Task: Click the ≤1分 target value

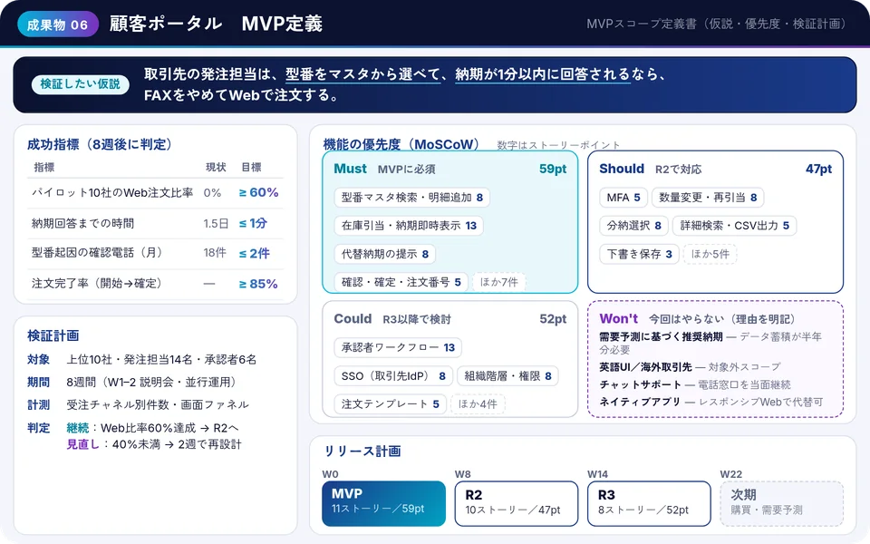Action: point(253,223)
